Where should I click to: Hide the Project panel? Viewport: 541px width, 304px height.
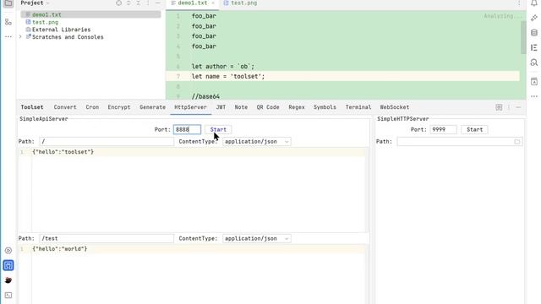158,3
